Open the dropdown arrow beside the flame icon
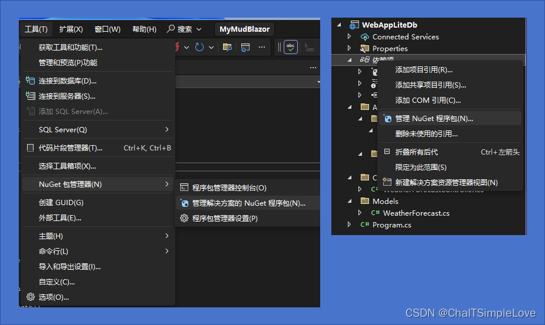 (x=187, y=47)
